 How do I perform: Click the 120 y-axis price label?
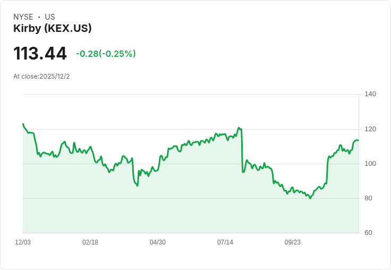[370, 129]
